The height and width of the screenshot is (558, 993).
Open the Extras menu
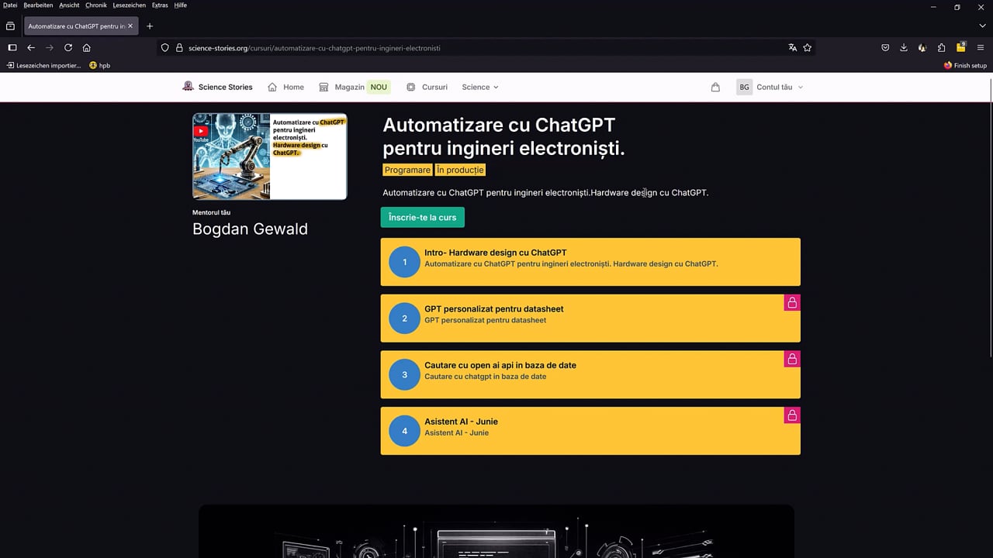pos(160,5)
